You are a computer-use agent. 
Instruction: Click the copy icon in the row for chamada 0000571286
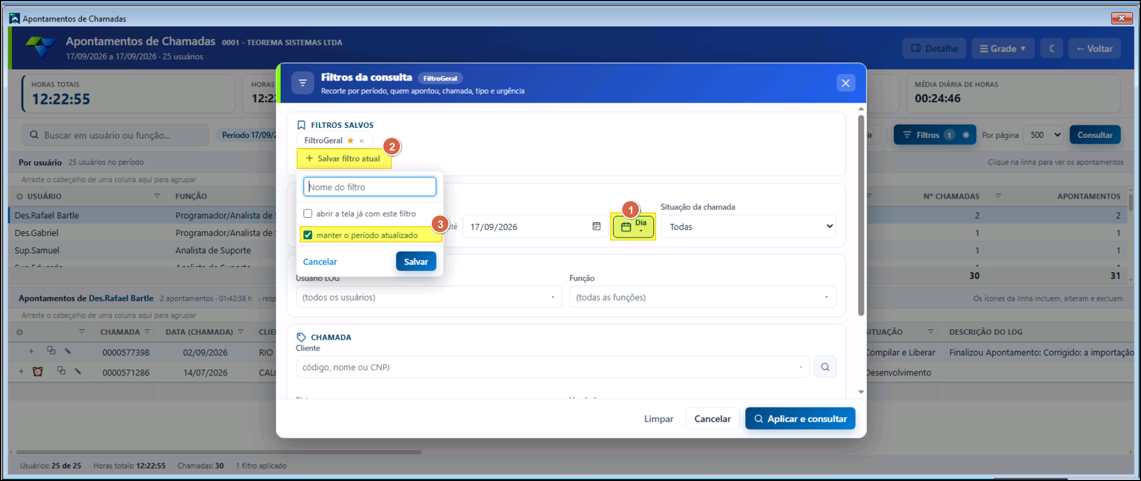click(x=61, y=371)
